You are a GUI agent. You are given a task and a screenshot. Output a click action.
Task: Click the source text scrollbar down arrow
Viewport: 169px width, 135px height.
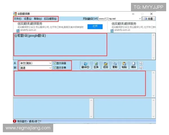pos(154,58)
